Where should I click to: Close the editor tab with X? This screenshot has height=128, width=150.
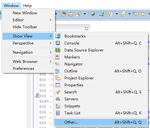(87, 29)
